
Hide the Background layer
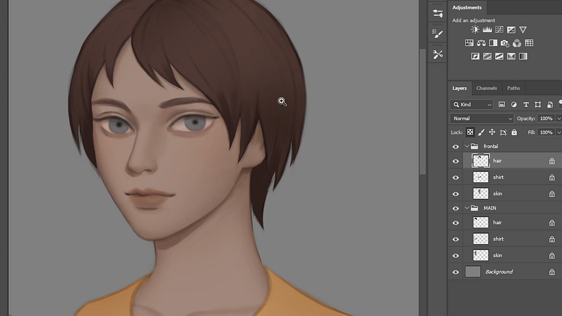tap(456, 272)
